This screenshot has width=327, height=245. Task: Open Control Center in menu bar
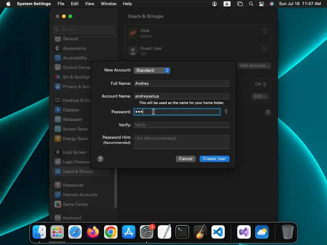tap(261, 4)
